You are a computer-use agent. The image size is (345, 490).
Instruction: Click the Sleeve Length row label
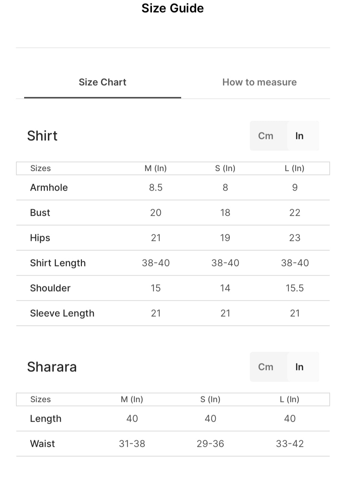pos(62,313)
